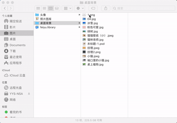
Task: Open 网络 in the sidebar
Action: (x=17, y=100)
